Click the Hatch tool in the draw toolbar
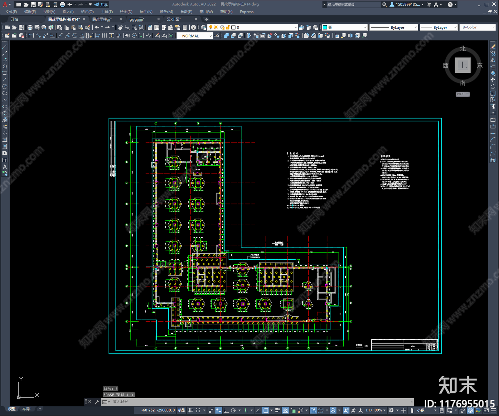Screen dimensions: 499x416 point(5,140)
